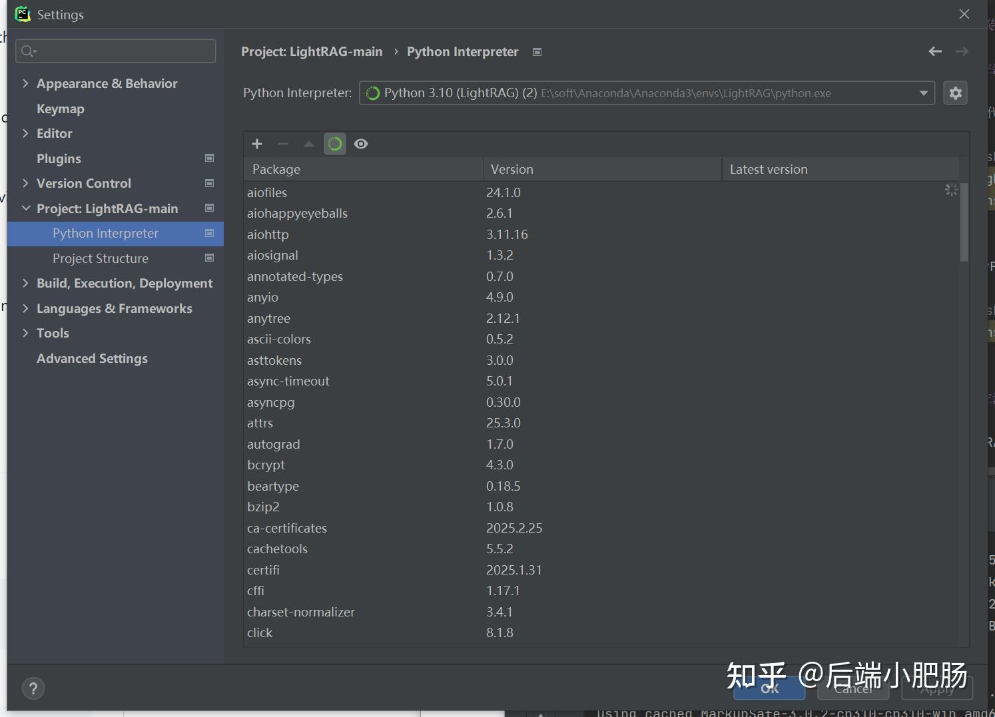
Task: Select the bzip2 package row
Action: (x=602, y=507)
